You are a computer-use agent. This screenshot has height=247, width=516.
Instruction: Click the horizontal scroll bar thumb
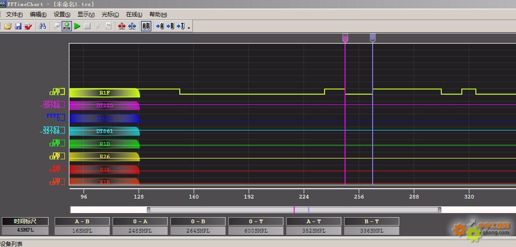(x=294, y=210)
